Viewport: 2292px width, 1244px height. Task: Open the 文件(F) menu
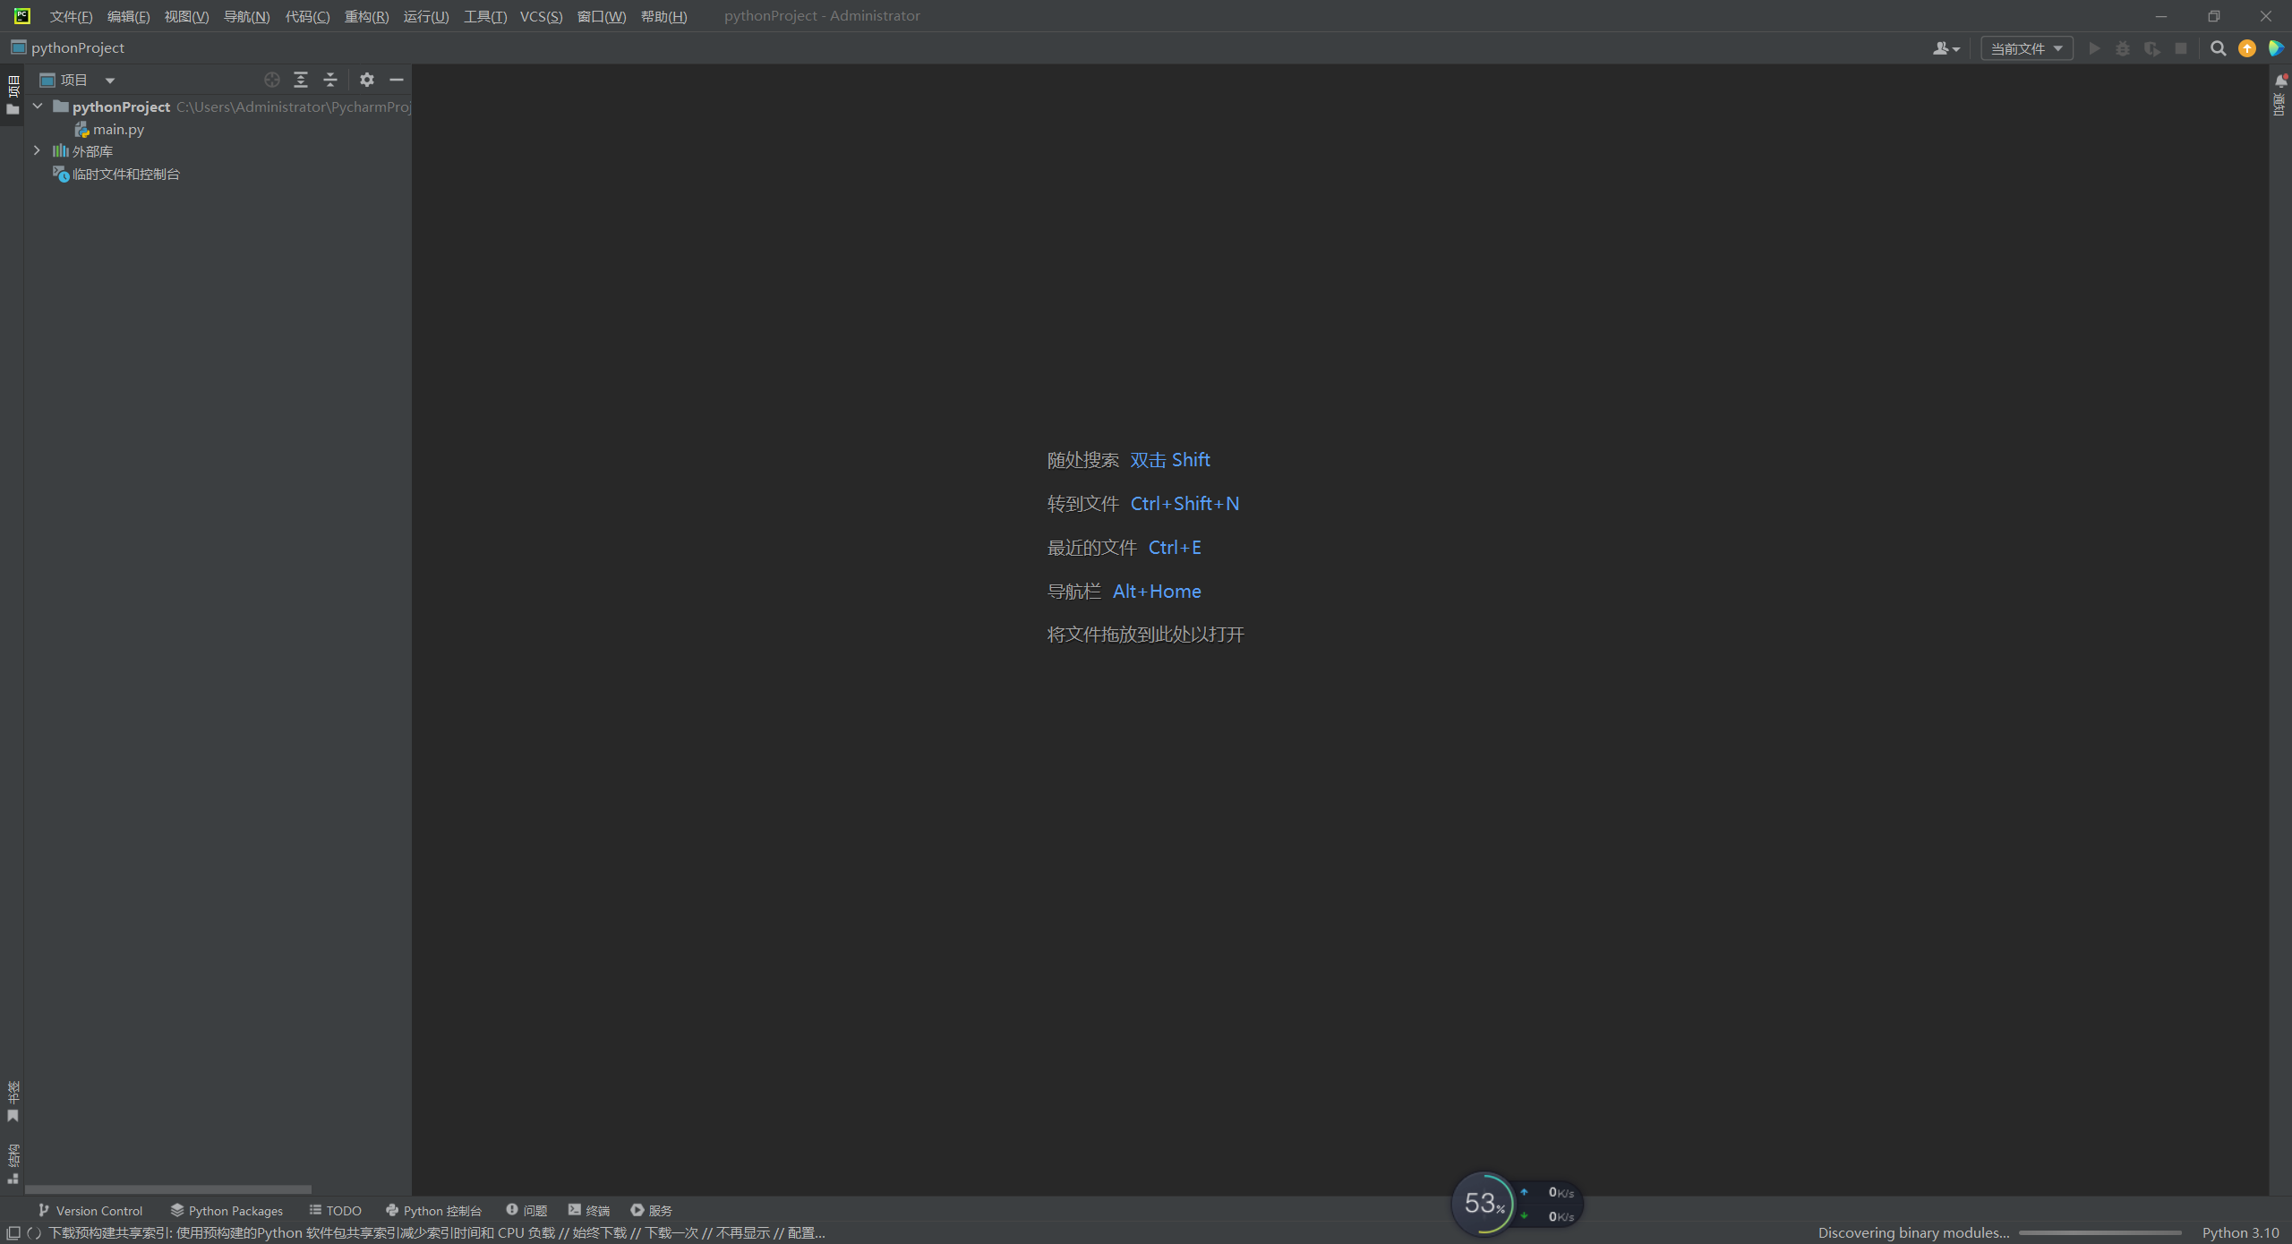coord(69,15)
